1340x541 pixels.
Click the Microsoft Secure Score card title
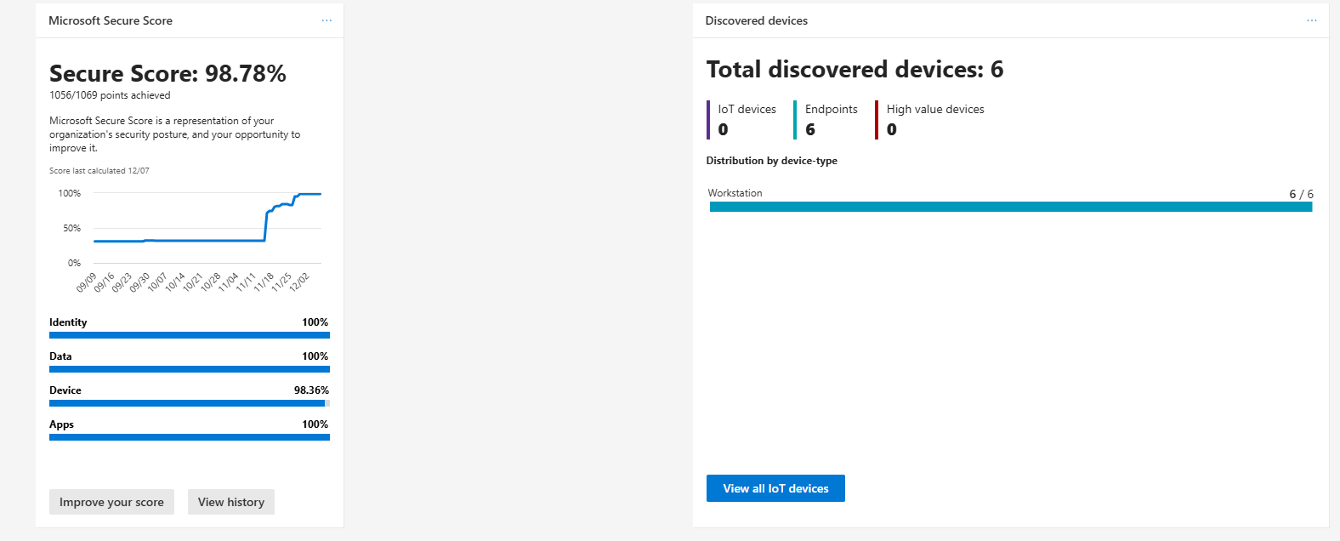111,20
